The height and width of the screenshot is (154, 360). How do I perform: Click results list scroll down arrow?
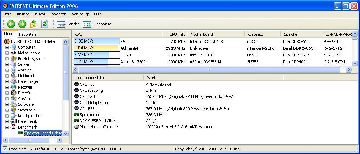[355, 63]
